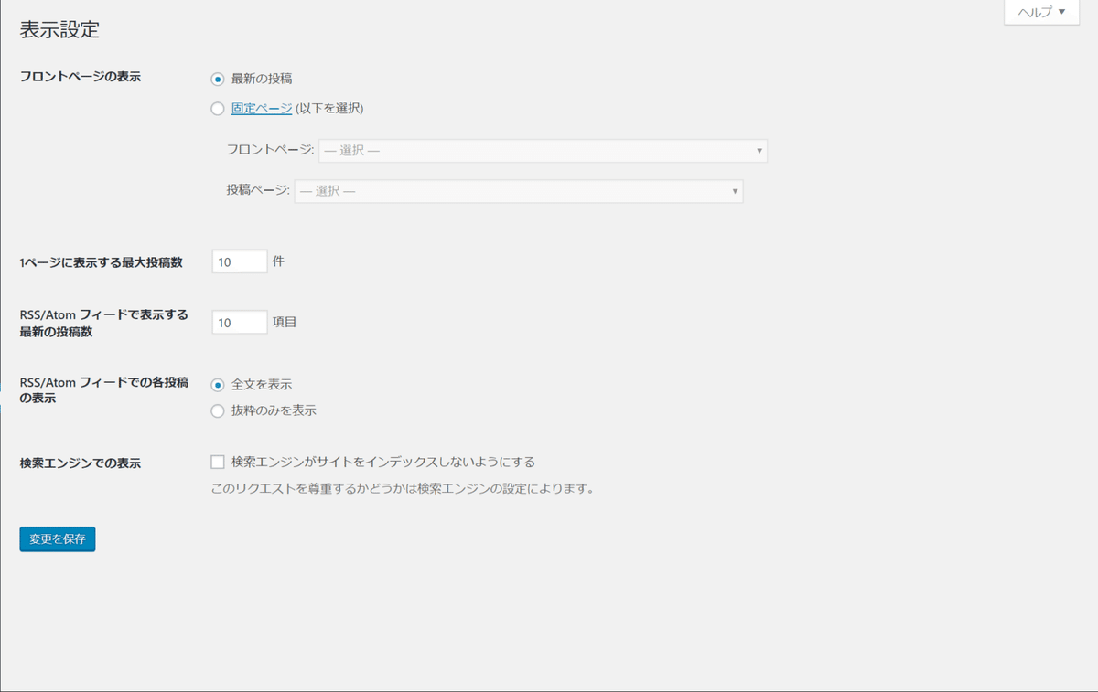Select the 最新の投稿 radio button
The image size is (1098, 692).
tap(218, 80)
